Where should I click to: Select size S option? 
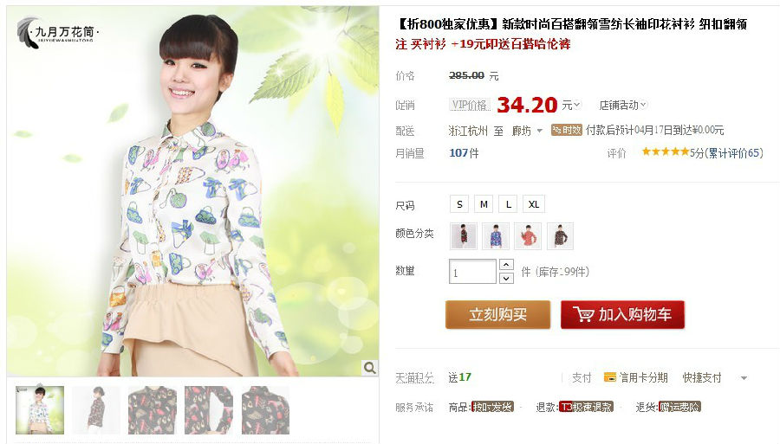point(459,204)
